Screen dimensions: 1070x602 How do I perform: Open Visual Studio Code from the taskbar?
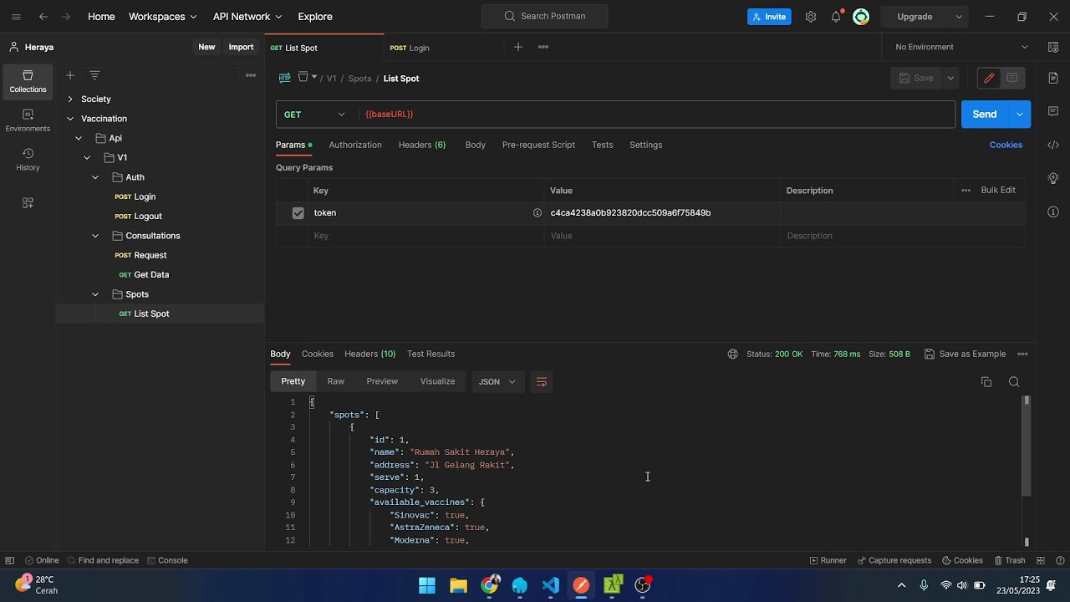point(550,585)
